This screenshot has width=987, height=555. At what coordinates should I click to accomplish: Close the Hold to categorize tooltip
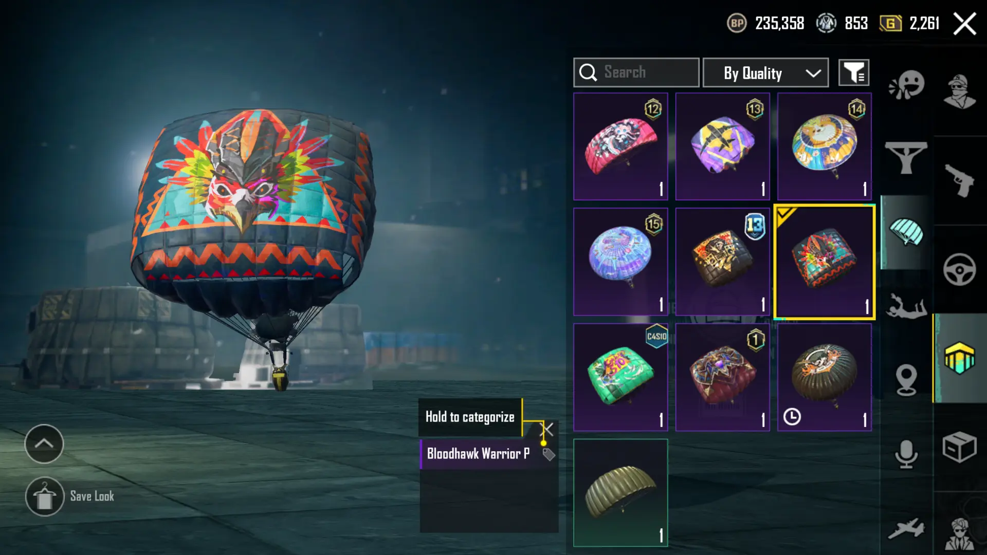click(548, 429)
